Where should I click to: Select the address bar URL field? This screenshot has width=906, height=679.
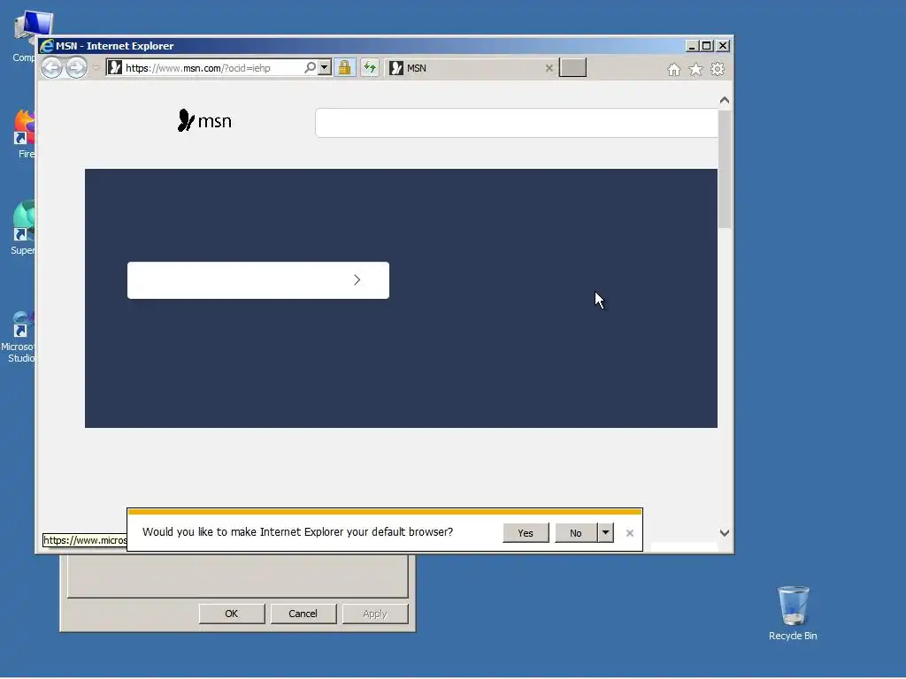point(213,68)
